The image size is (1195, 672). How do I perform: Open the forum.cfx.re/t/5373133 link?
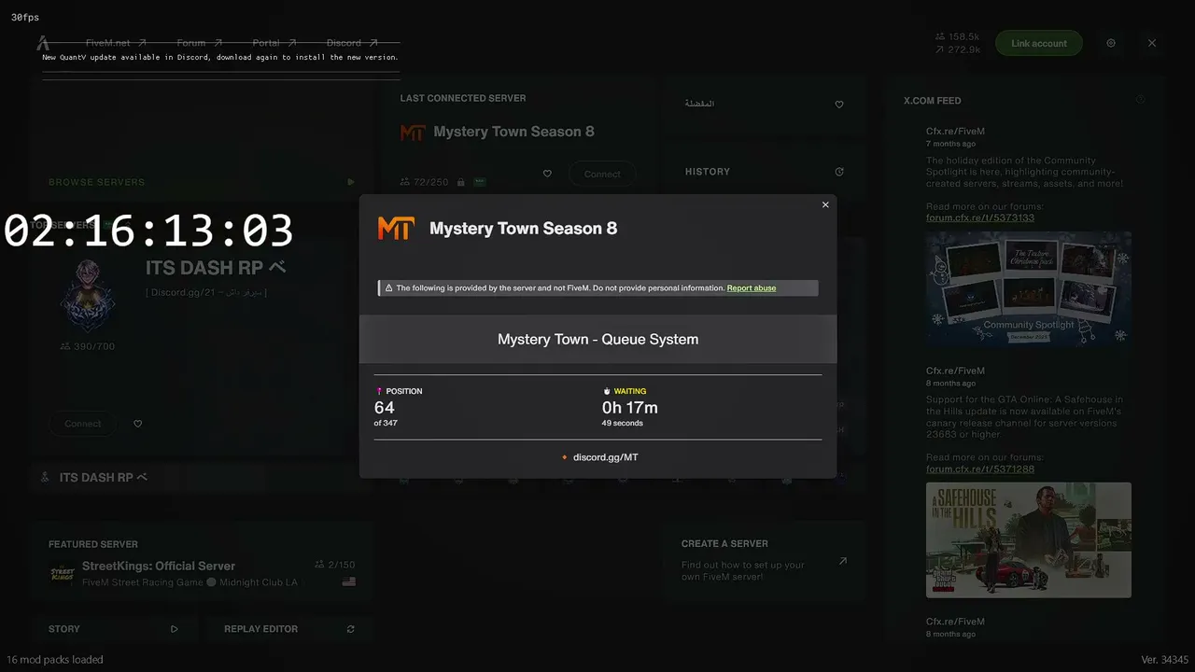[x=980, y=217]
